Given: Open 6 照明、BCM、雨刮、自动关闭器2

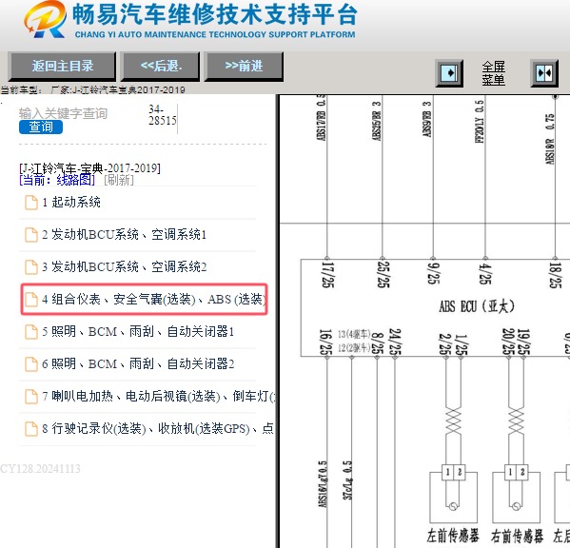Looking at the screenshot, I should (138, 363).
